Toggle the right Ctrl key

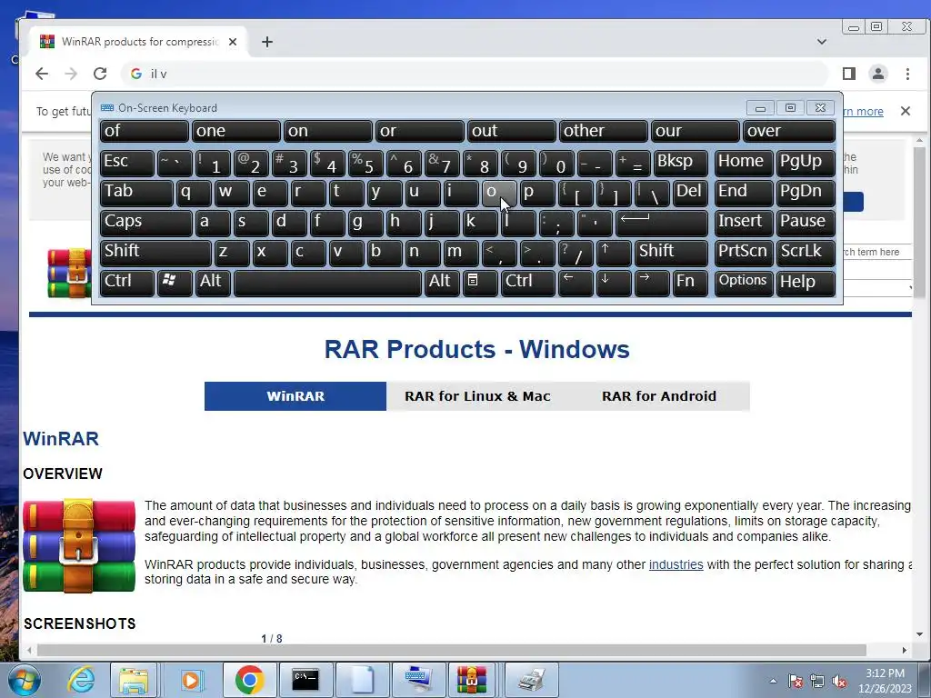tap(528, 282)
